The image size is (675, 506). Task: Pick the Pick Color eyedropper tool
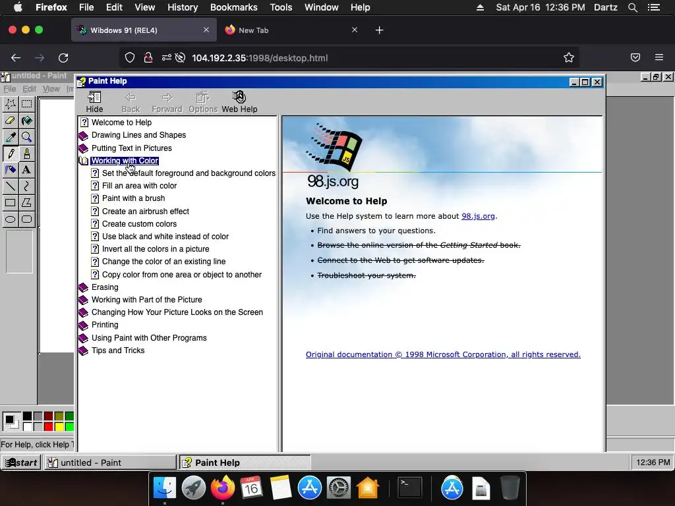[x=11, y=137]
